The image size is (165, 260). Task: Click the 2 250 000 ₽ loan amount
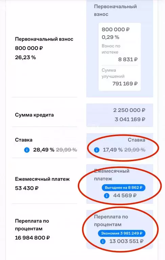point(129,110)
